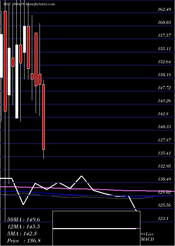175x246 pixels.
Task: Click the 125.56 price axis label
Action: tap(164, 205)
